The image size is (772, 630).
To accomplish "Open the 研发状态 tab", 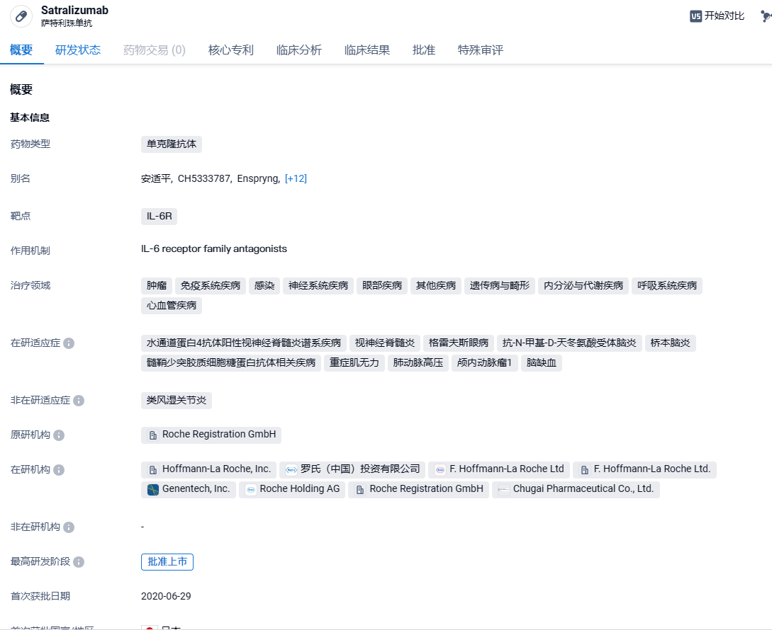I will [x=78, y=50].
